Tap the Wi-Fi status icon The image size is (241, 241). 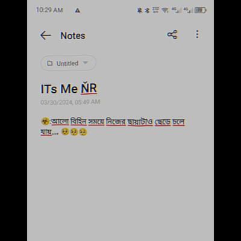coord(165,10)
